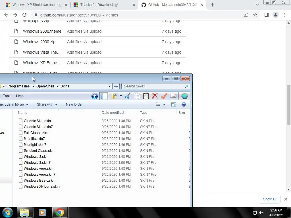This screenshot has width=291, height=218.
Task: Open Windows 2000.theme link on GitHub
Action: pyautogui.click(x=42, y=31)
